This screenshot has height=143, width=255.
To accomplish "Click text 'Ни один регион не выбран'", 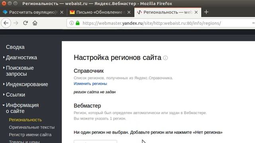I will tap(101, 132).
